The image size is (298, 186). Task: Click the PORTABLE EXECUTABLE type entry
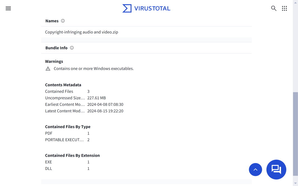coord(64,139)
